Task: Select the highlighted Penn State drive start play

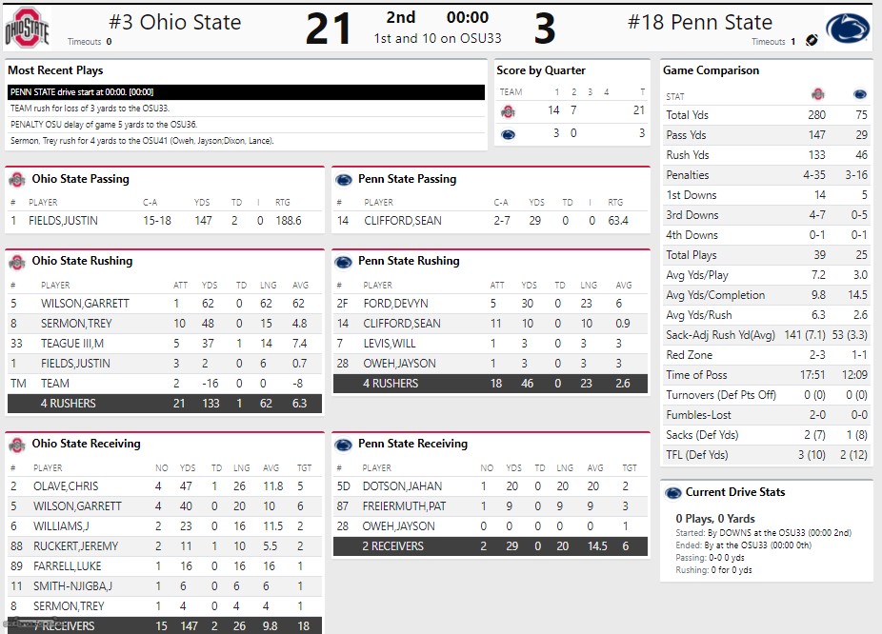Action: 246,92
